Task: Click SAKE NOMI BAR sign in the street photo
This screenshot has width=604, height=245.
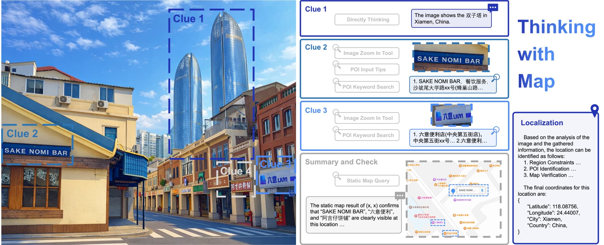Action: [x=36, y=152]
